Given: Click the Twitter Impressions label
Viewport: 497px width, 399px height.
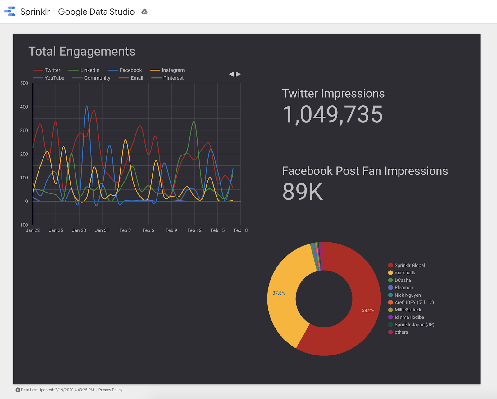Looking at the screenshot, I should point(333,94).
